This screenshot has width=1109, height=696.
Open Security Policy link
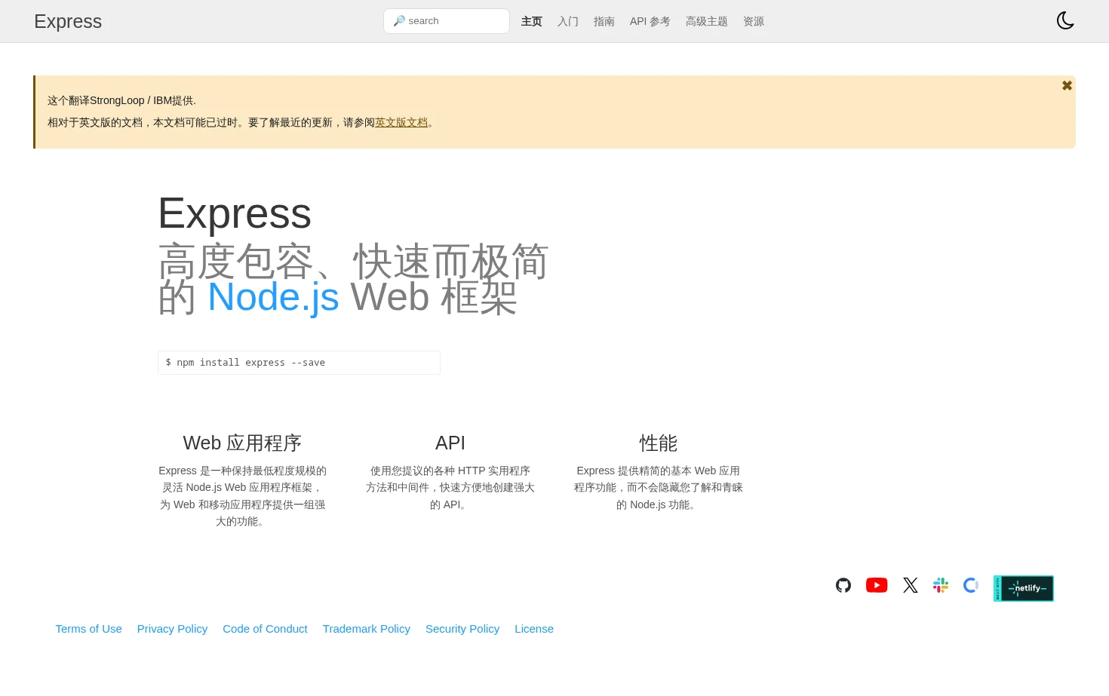pos(462,629)
